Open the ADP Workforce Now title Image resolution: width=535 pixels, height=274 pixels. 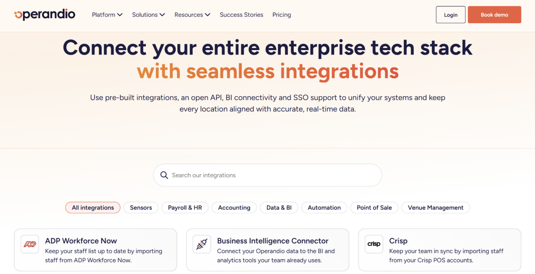(x=81, y=241)
